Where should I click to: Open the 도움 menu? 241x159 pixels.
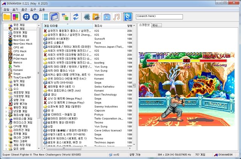click(x=42, y=9)
